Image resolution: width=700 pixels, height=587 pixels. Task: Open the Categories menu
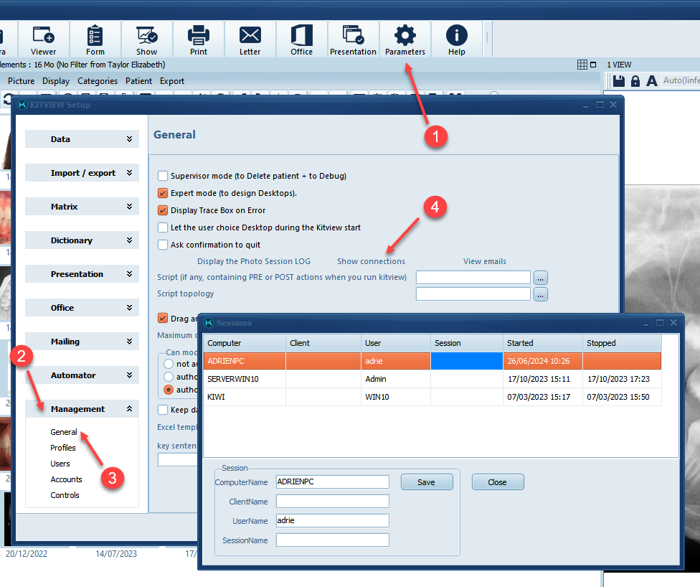click(x=98, y=81)
